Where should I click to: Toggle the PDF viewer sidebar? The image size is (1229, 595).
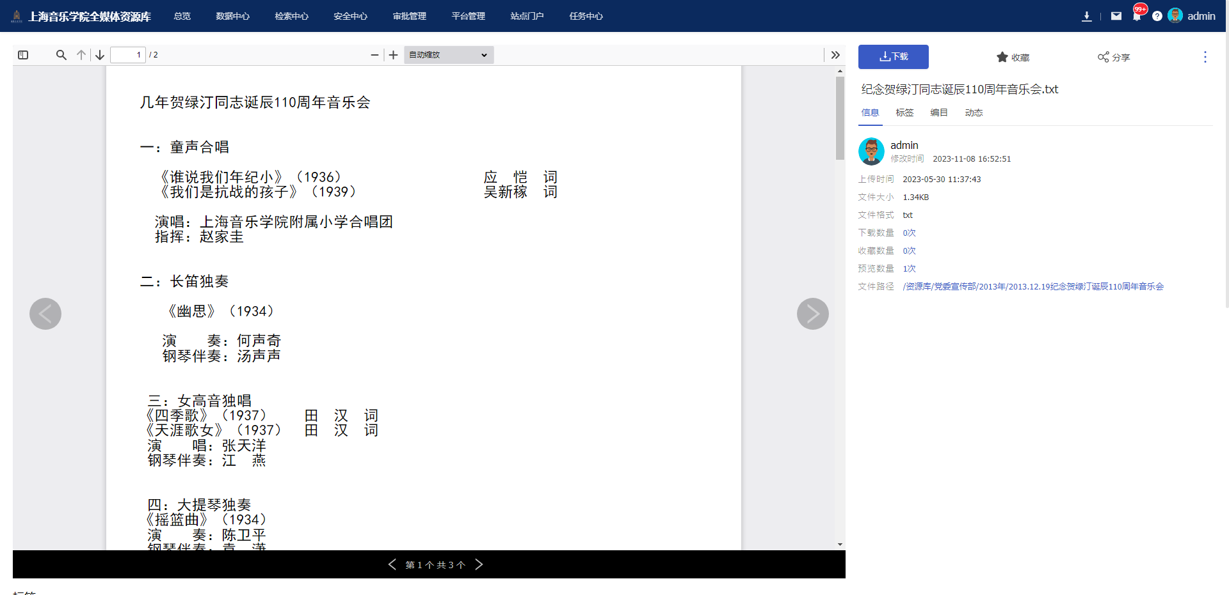point(23,55)
